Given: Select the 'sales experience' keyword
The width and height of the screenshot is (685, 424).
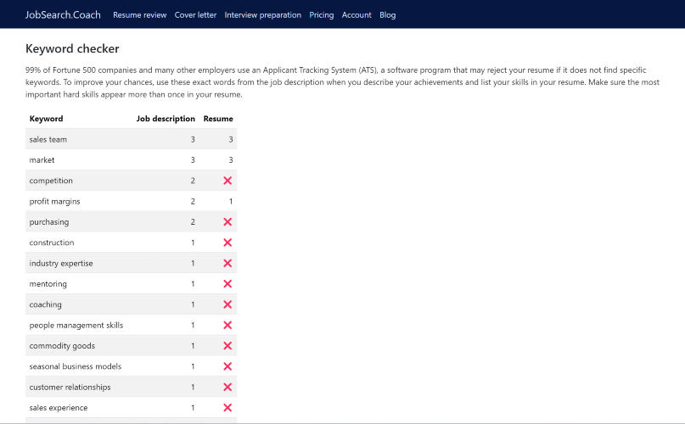Looking at the screenshot, I should point(59,408).
